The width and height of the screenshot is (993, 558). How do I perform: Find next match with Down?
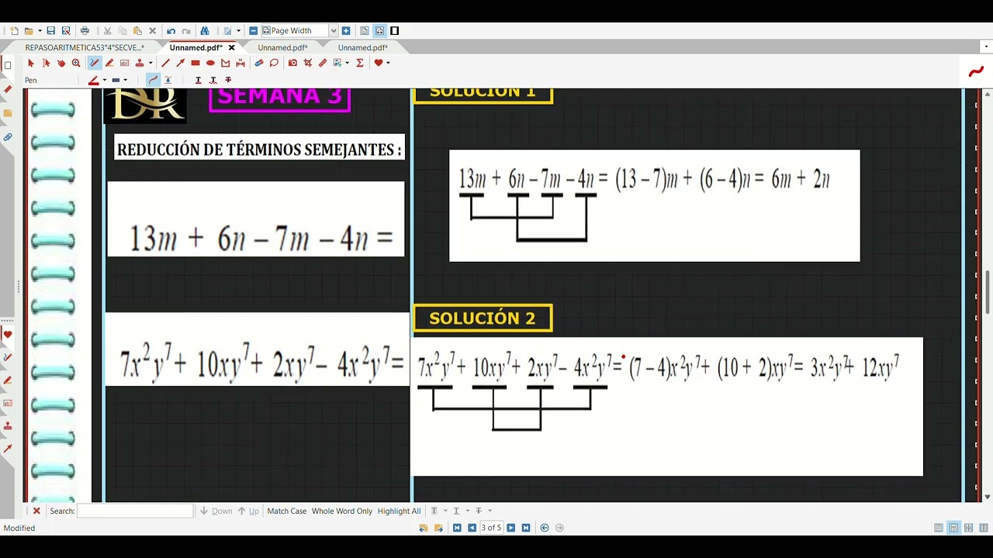click(216, 511)
